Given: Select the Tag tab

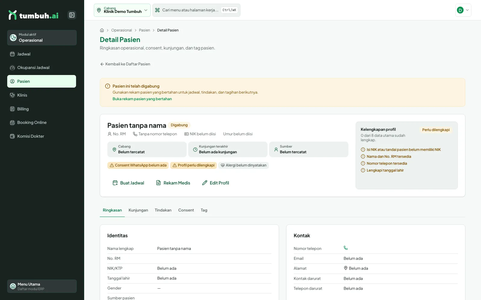Looking at the screenshot, I should click(204, 210).
